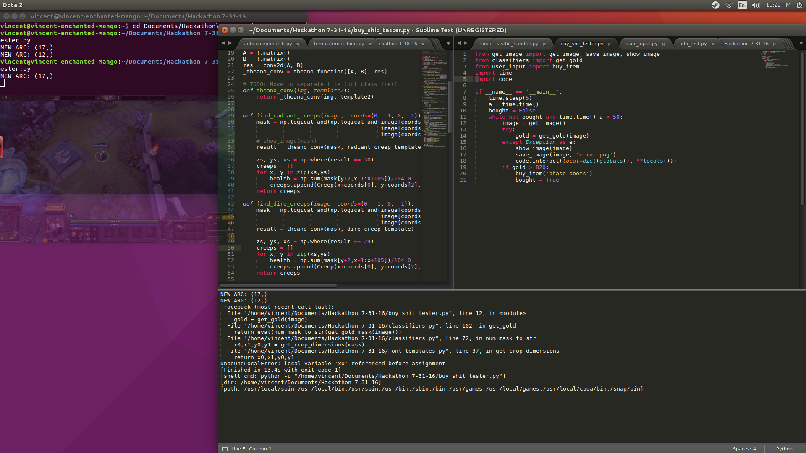Image resolution: width=806 pixels, height=453 pixels.
Task: Click the 'import code' line
Action: tap(494, 79)
